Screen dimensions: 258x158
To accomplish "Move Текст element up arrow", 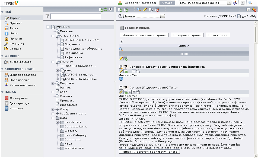I will (x=130, y=92).
